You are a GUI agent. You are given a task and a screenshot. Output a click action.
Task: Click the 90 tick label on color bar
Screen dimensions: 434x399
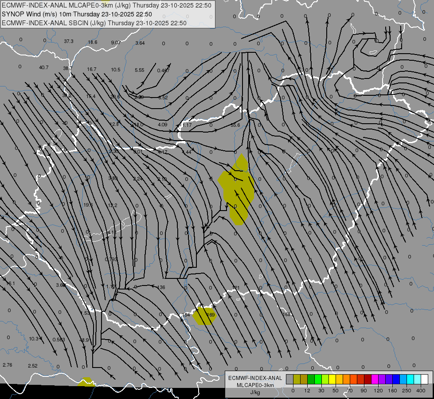pyautogui.click(x=364, y=391)
